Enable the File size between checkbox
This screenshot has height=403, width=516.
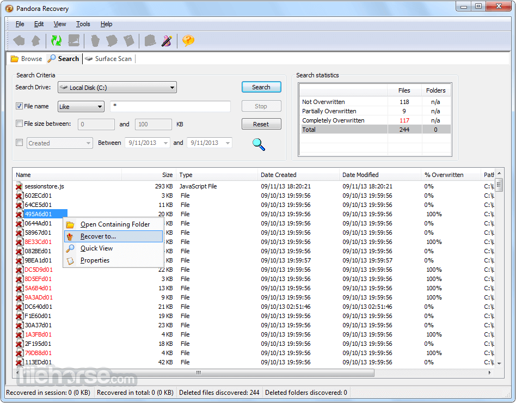19,124
